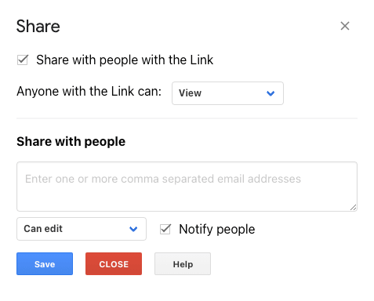Toggle the Notify people checkbox
This screenshot has width=374, height=301.
coord(165,229)
